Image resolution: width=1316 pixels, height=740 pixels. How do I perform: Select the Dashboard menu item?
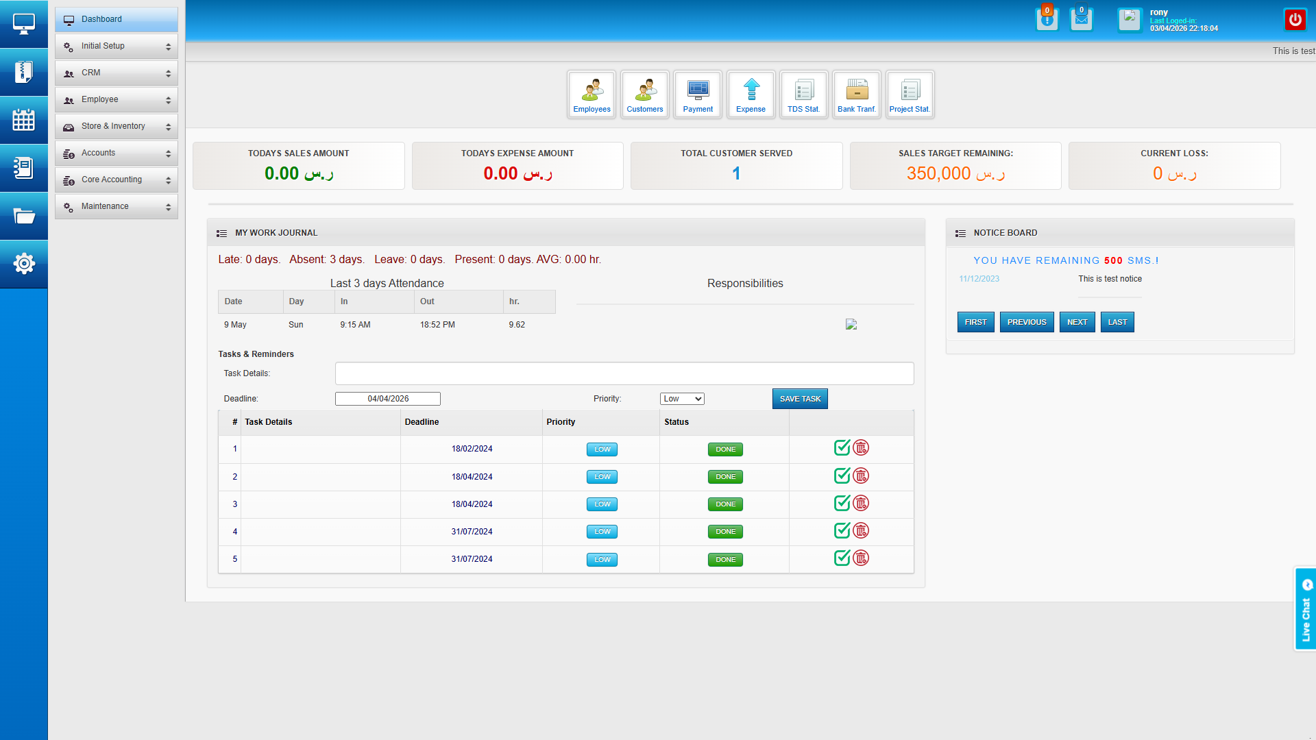point(117,19)
